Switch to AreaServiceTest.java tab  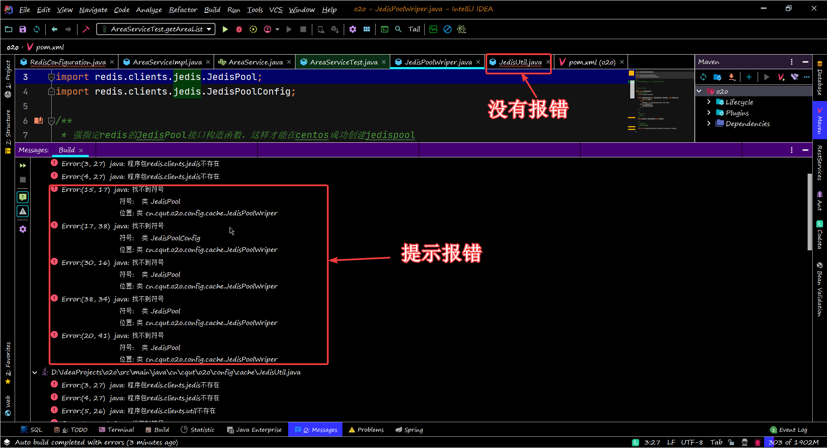click(x=343, y=62)
